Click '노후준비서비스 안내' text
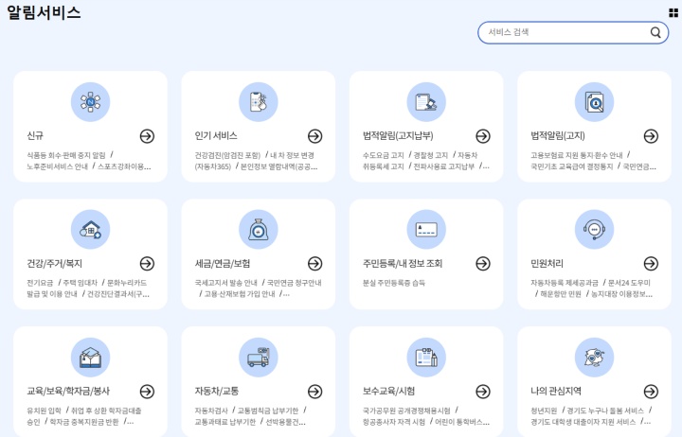682x437 pixels. (58, 166)
